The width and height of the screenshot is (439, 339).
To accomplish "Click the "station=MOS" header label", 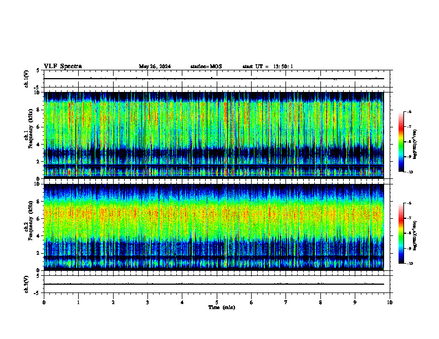I will click(x=206, y=66).
